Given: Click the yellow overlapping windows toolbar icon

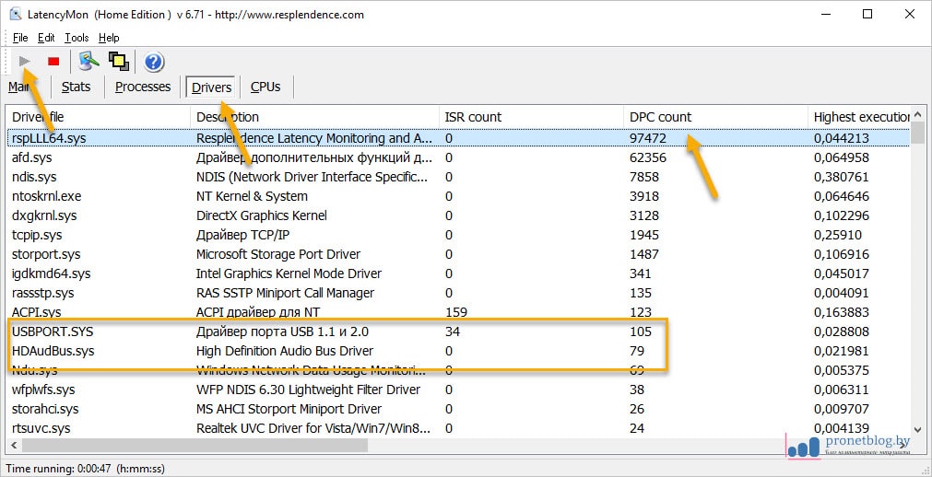Looking at the screenshot, I should [118, 61].
